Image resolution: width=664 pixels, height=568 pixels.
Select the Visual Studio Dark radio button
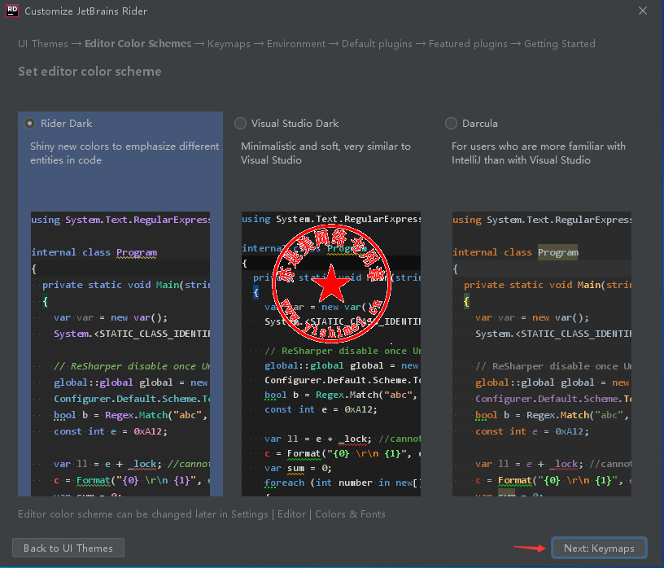(240, 124)
